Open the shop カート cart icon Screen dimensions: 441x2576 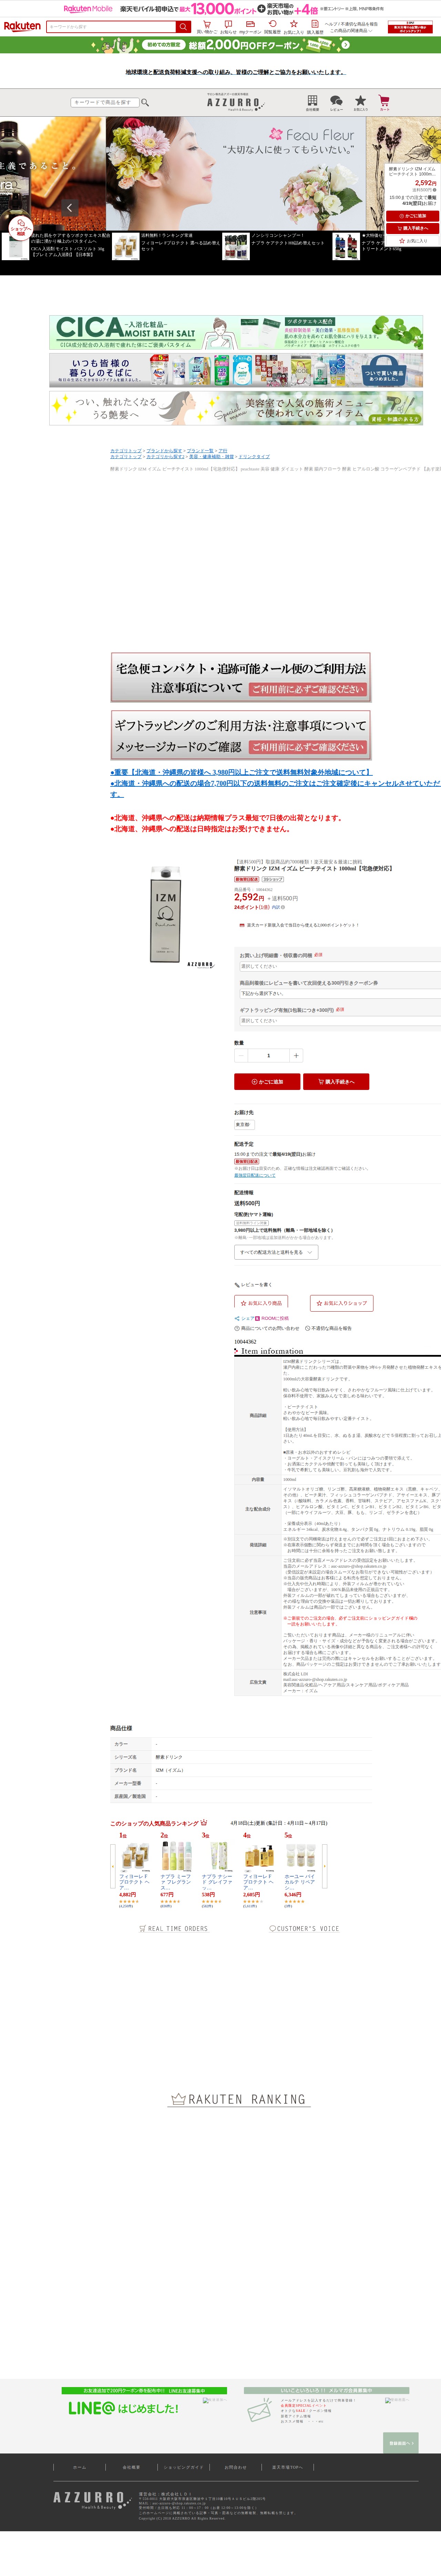pos(384,103)
